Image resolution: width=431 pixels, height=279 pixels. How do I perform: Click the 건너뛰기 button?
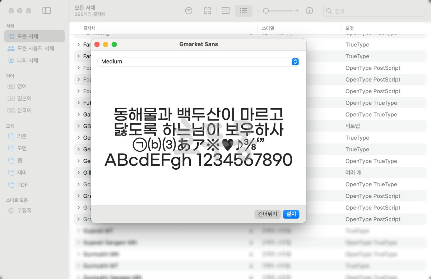[268, 214]
